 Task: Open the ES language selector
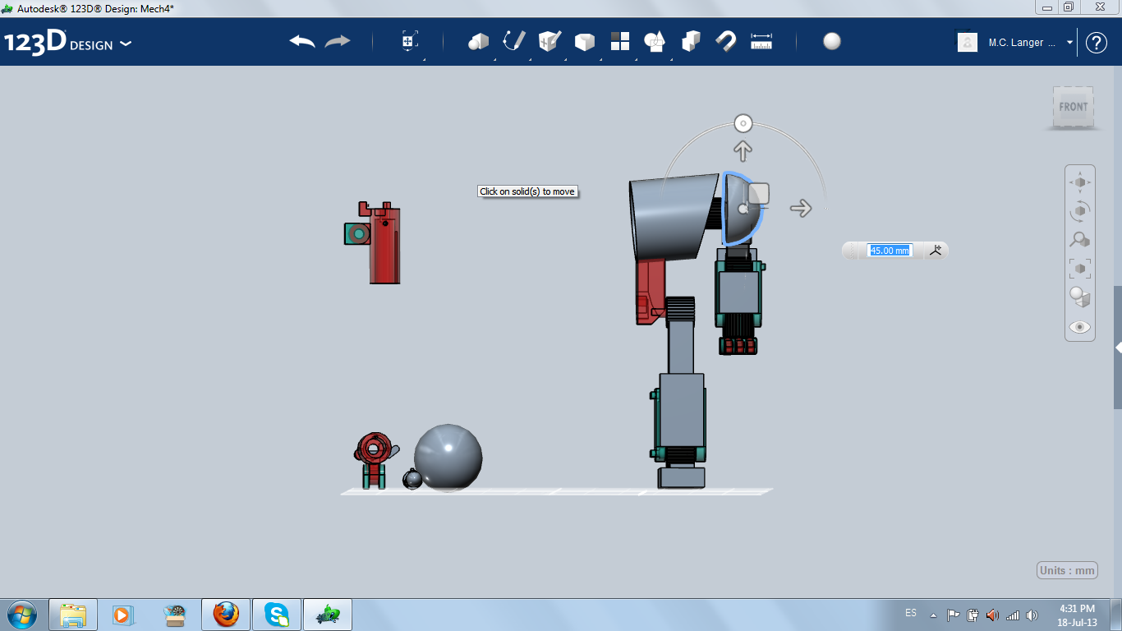911,613
